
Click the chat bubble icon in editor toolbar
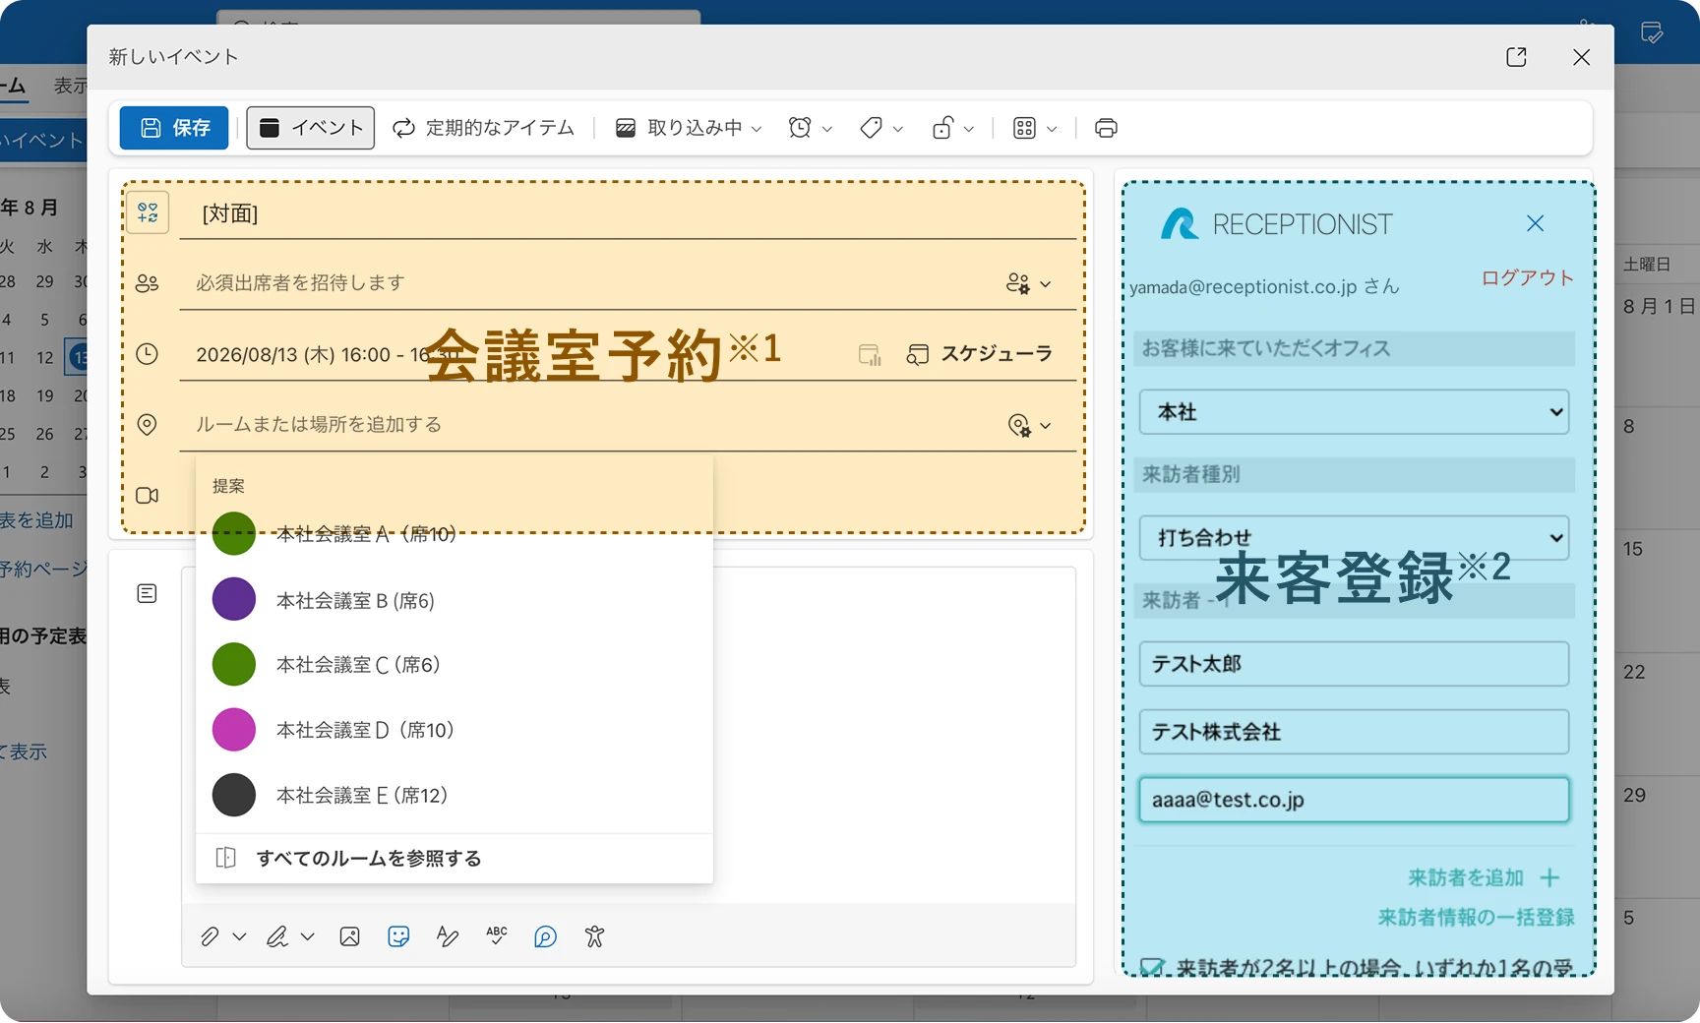[x=545, y=936]
